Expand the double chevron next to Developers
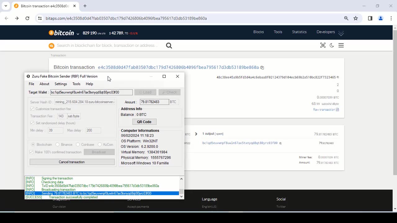This screenshot has height=223, width=397. pos(341,33)
